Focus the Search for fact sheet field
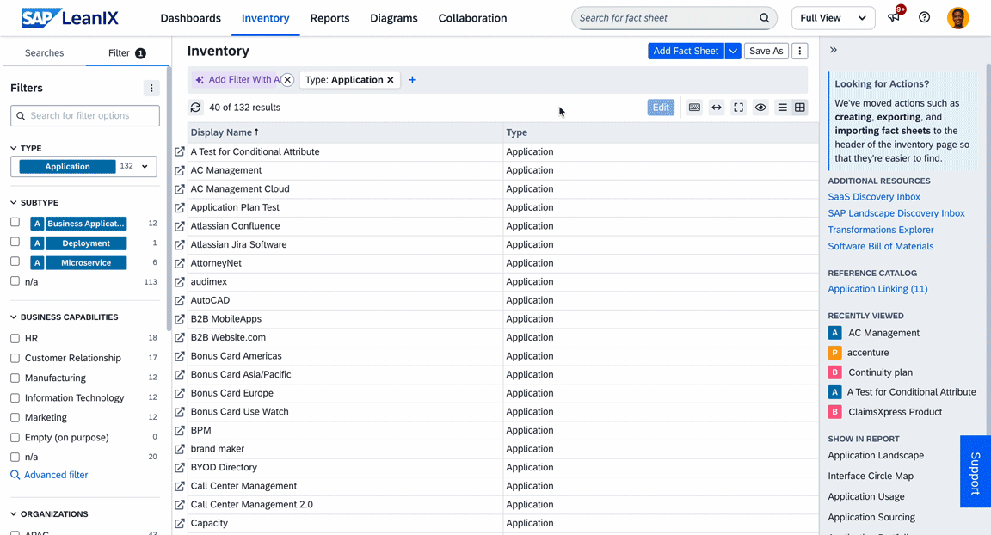The image size is (991, 535). click(674, 18)
